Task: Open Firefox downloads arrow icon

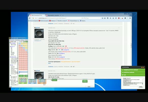Action: click(x=110, y=18)
